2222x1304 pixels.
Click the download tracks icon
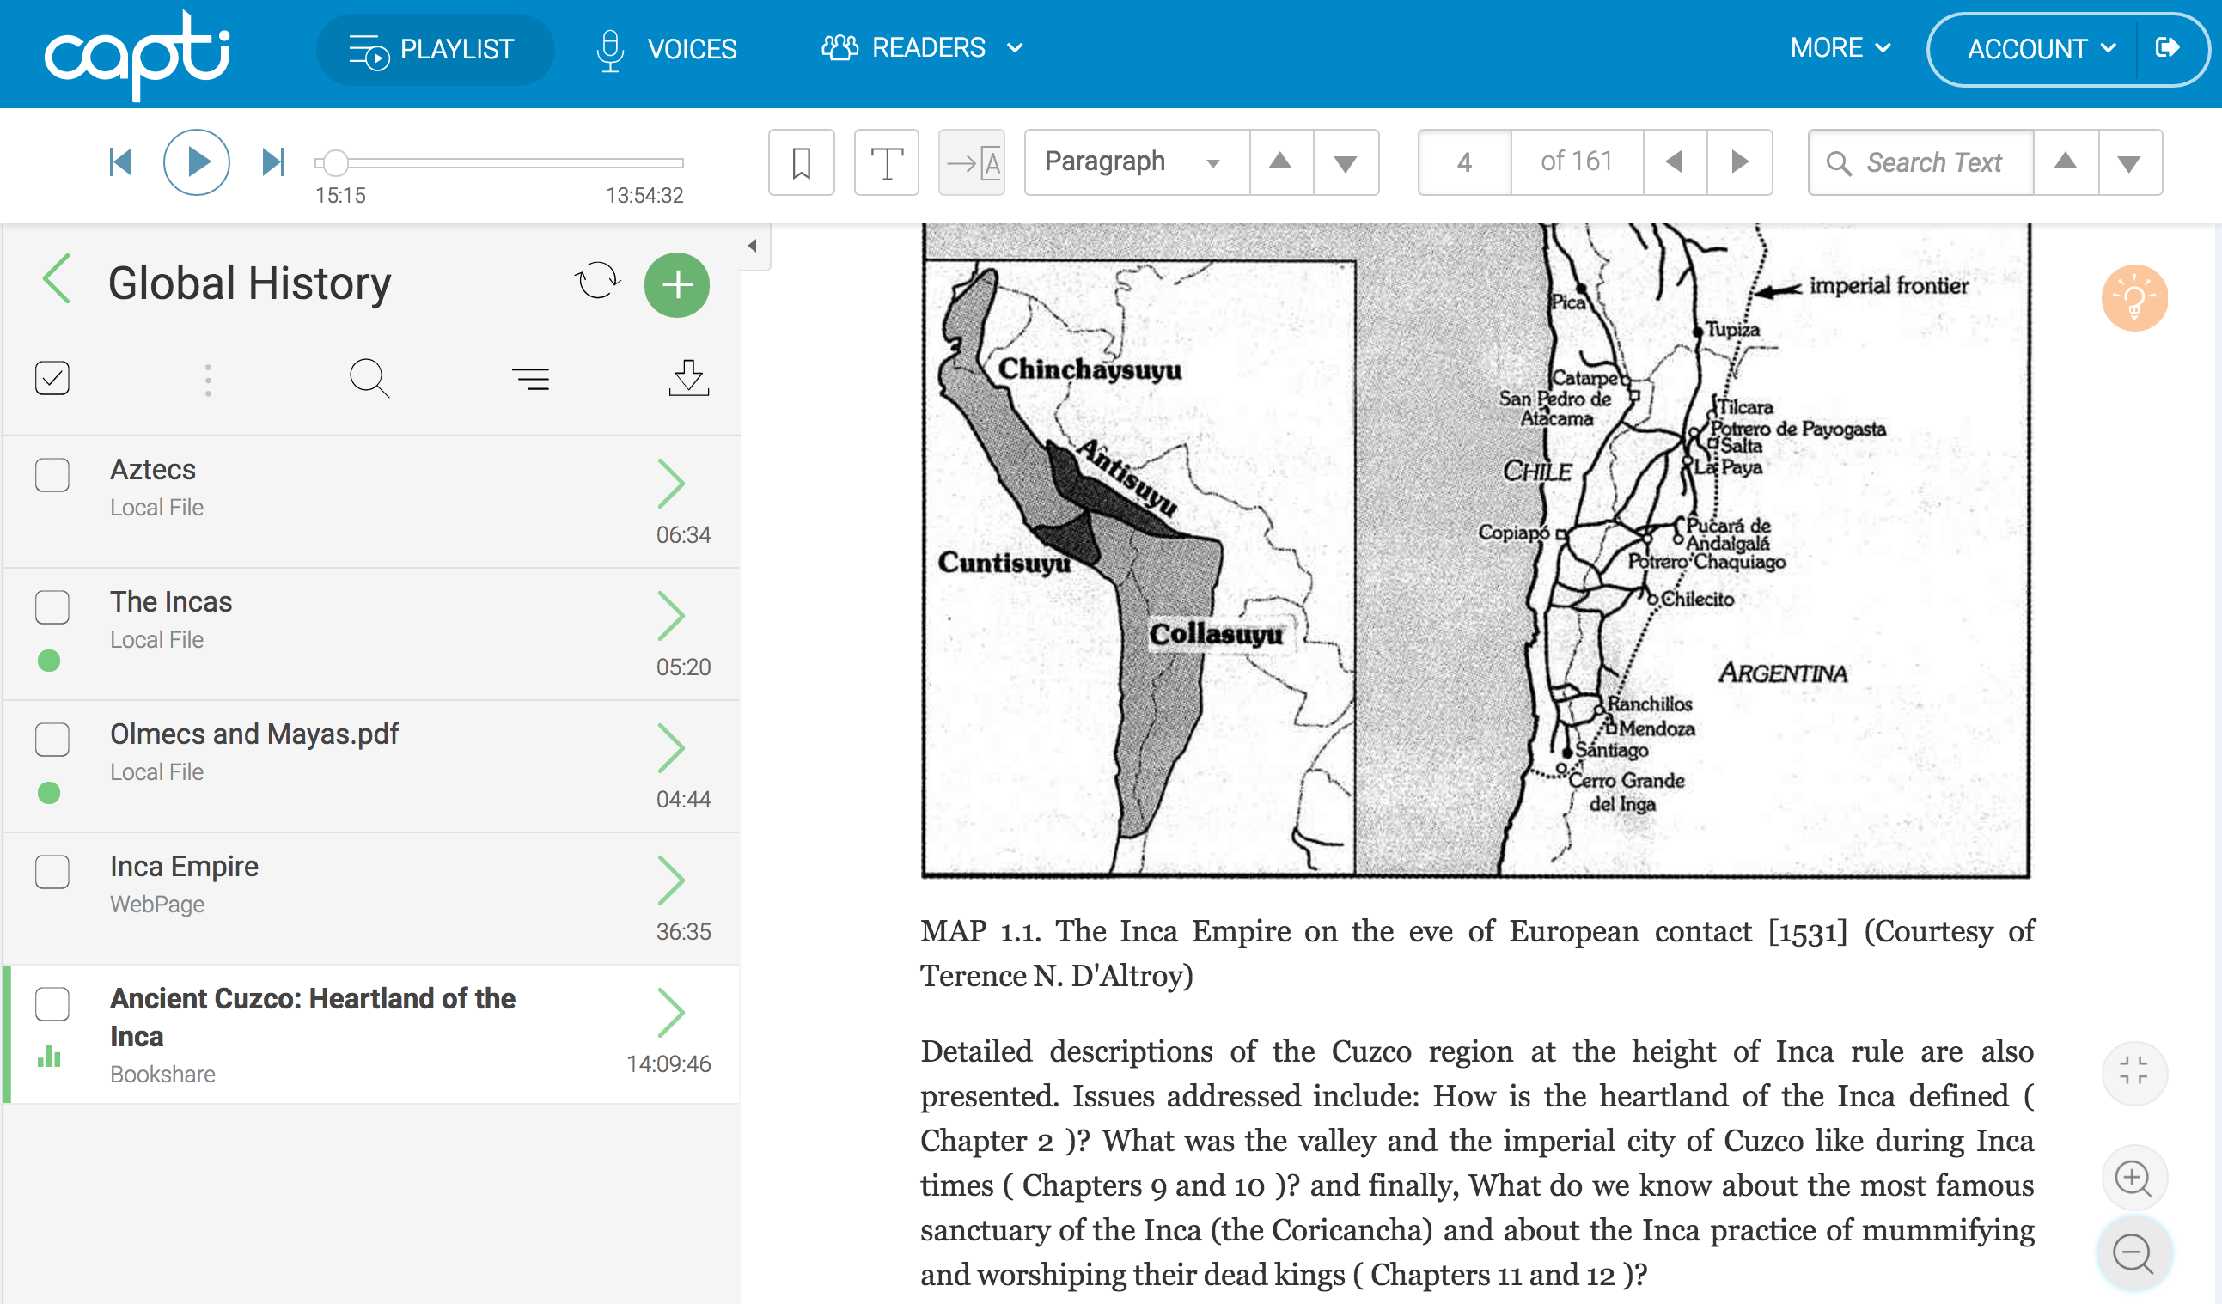coord(687,378)
